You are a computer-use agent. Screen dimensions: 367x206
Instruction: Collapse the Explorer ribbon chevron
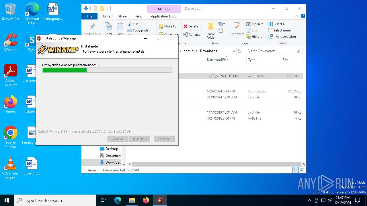tap(297, 16)
